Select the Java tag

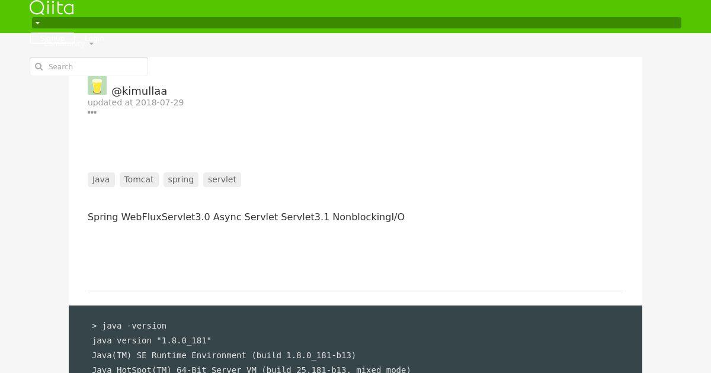101,179
